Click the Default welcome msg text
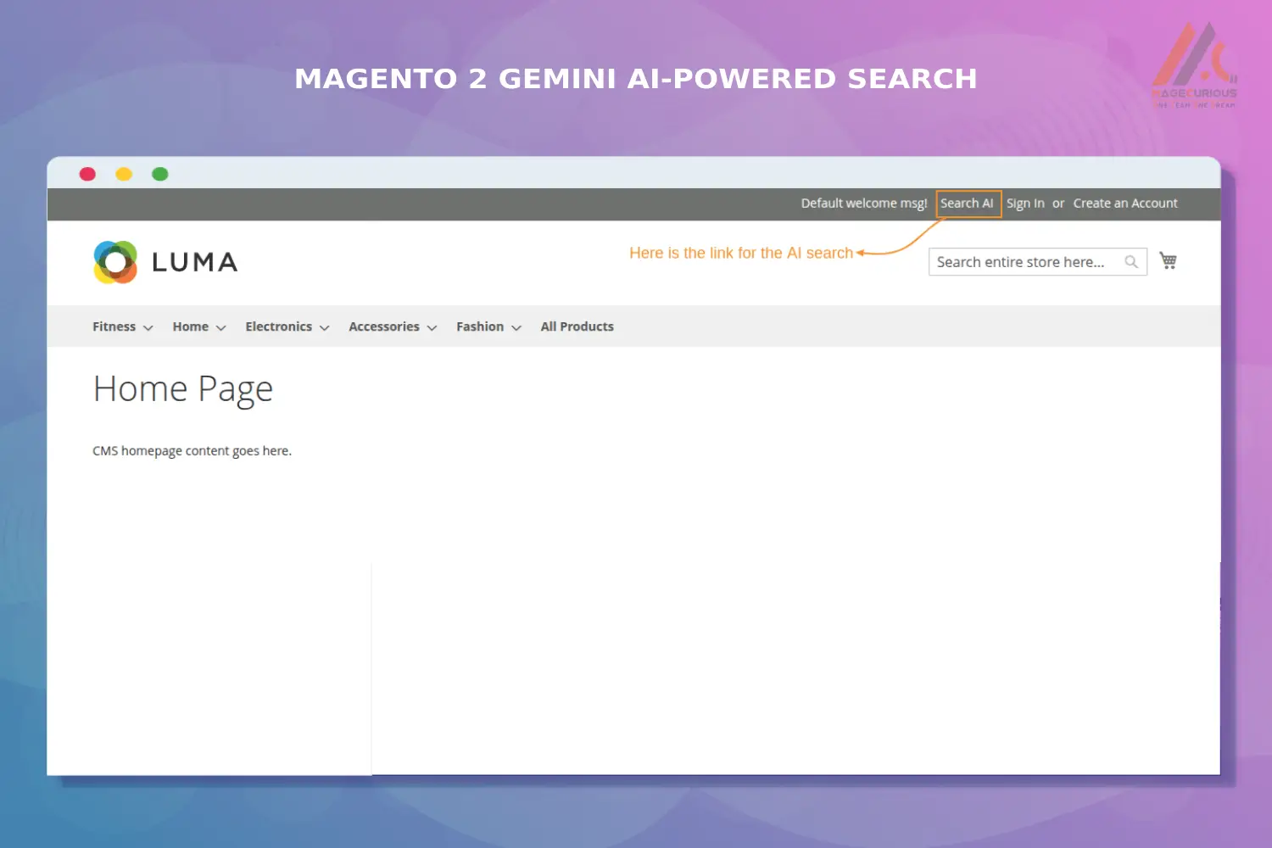1272x848 pixels. [863, 204]
